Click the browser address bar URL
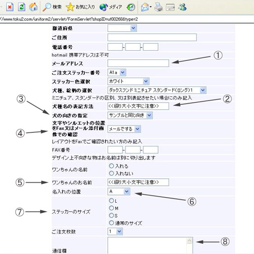This screenshot has height=254, width=254. 69,19
